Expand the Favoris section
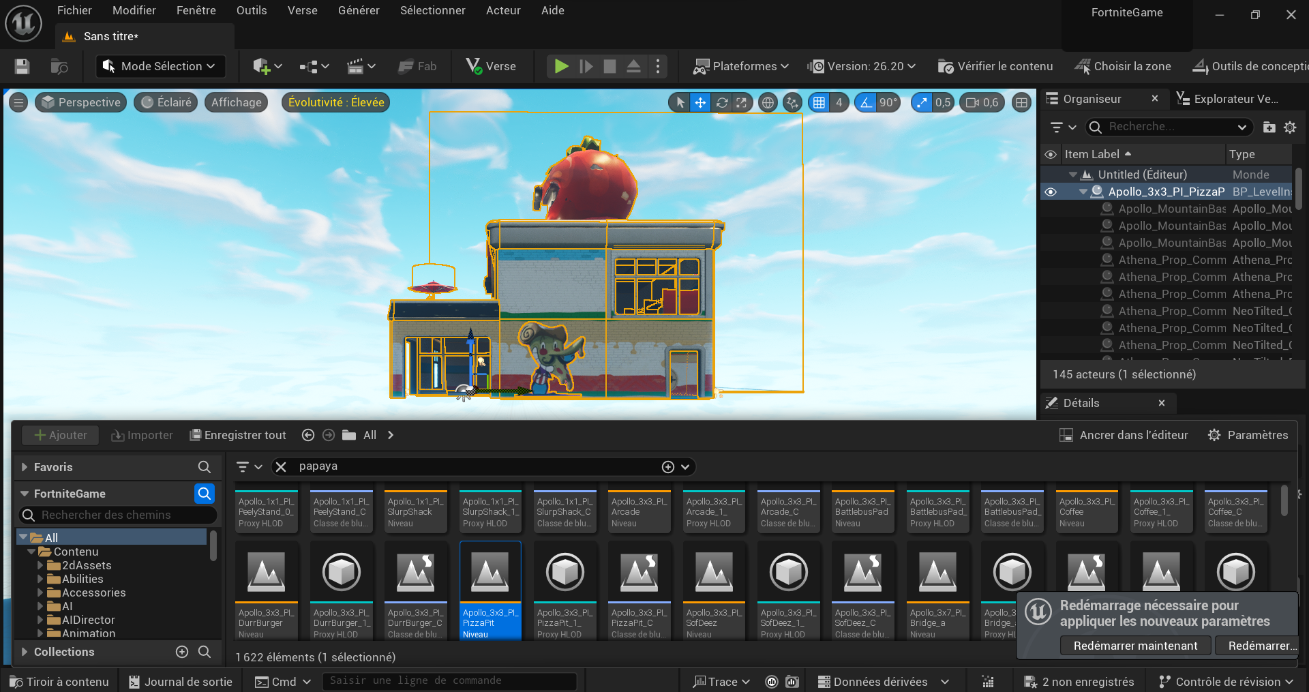Image resolution: width=1309 pixels, height=692 pixels. (x=25, y=467)
